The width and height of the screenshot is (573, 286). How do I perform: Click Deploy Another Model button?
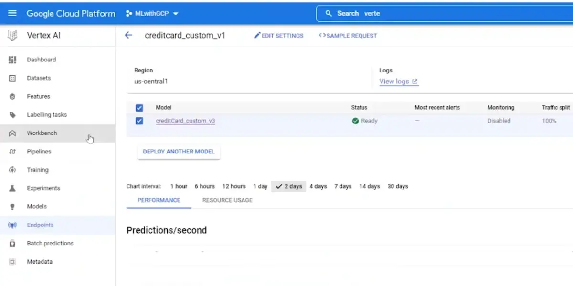[x=179, y=152]
